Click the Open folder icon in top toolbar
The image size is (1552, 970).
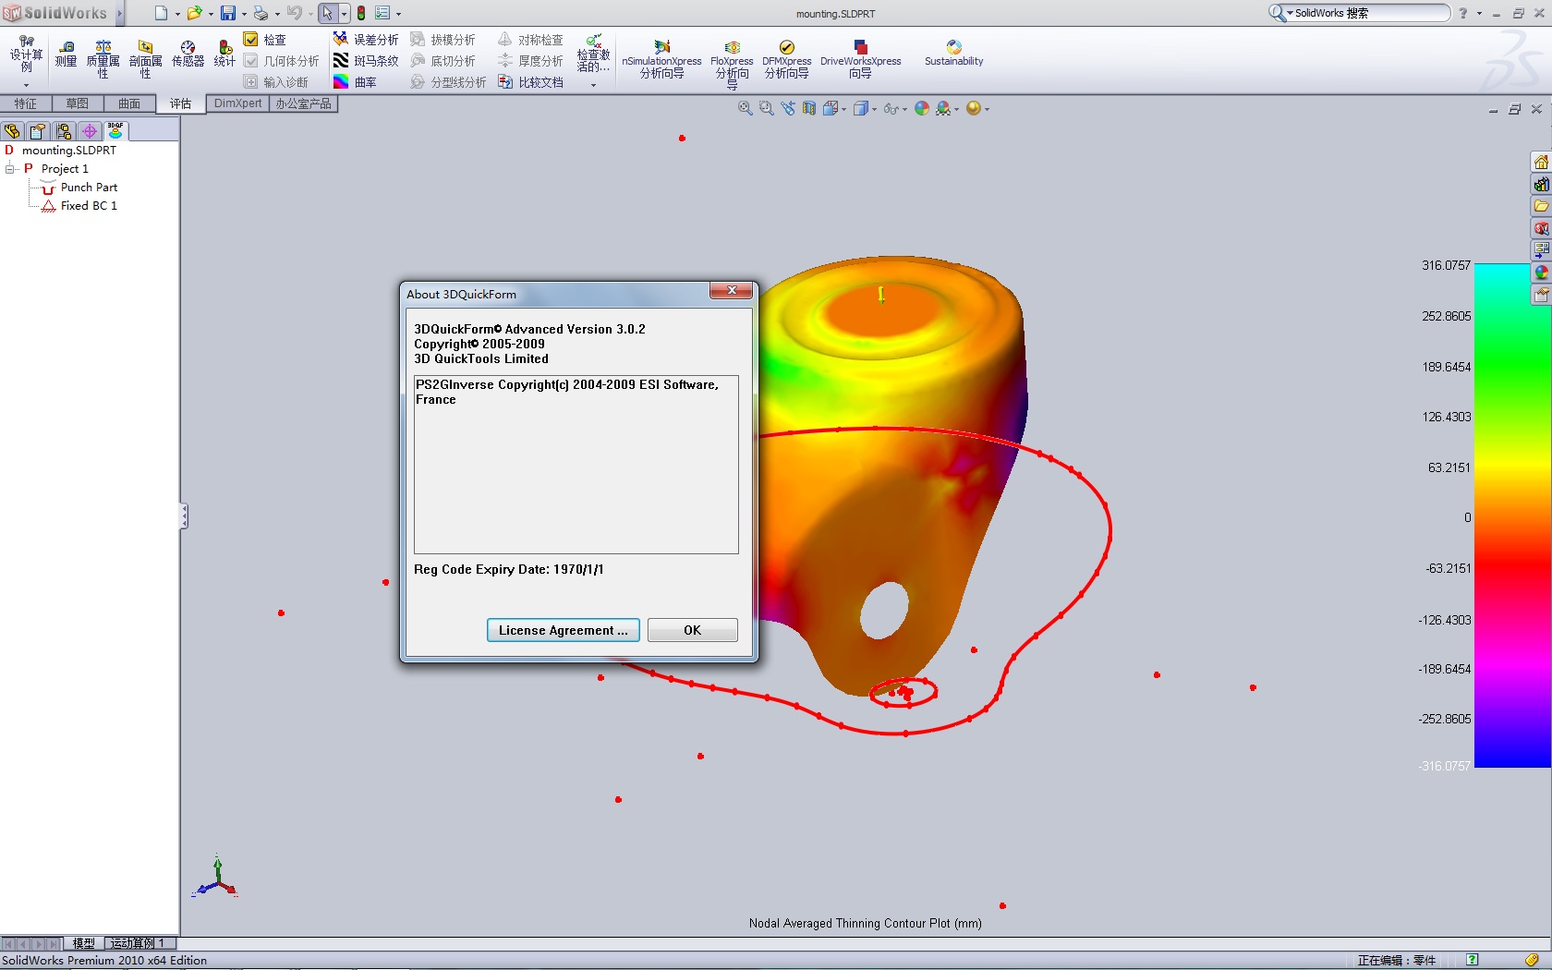coord(194,13)
